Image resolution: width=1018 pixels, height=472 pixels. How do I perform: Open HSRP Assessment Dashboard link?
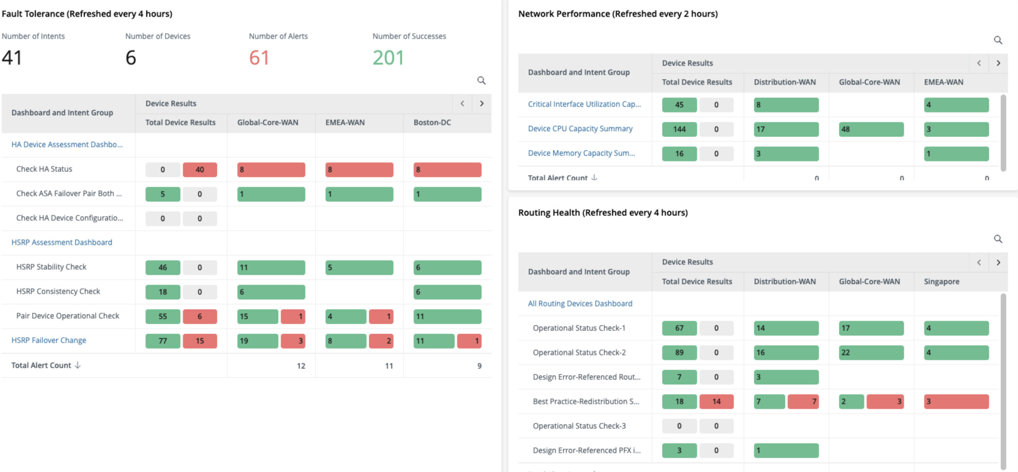62,242
